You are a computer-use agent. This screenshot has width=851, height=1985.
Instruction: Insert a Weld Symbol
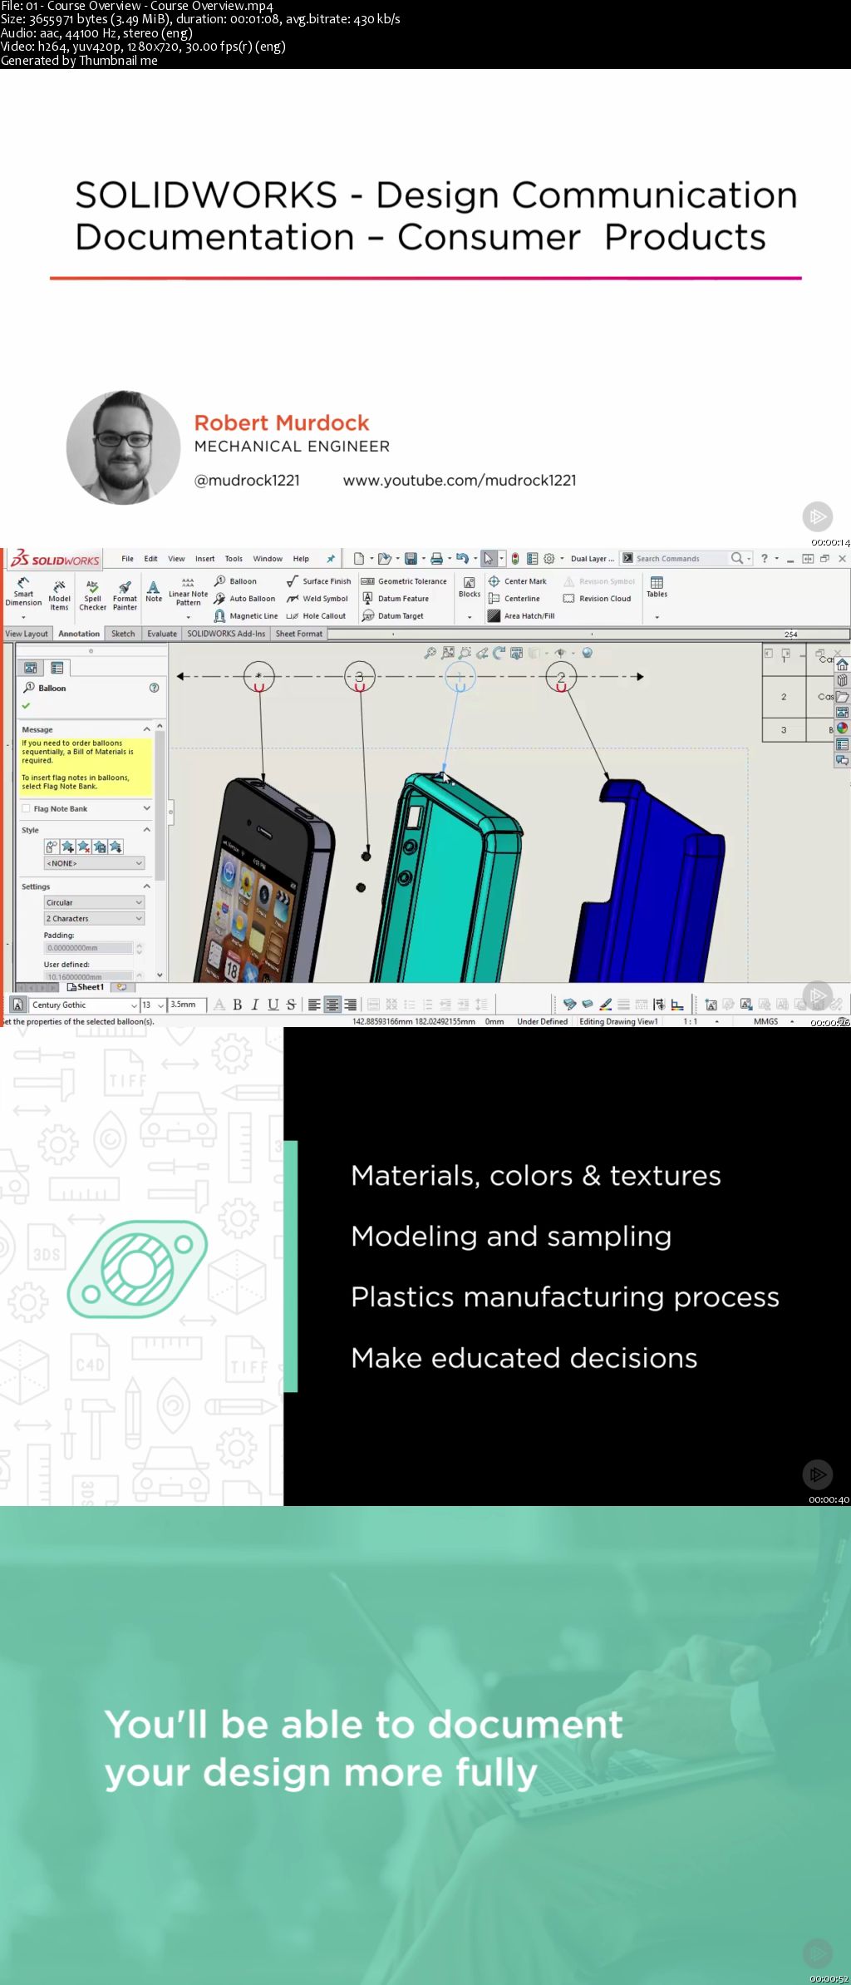[317, 599]
